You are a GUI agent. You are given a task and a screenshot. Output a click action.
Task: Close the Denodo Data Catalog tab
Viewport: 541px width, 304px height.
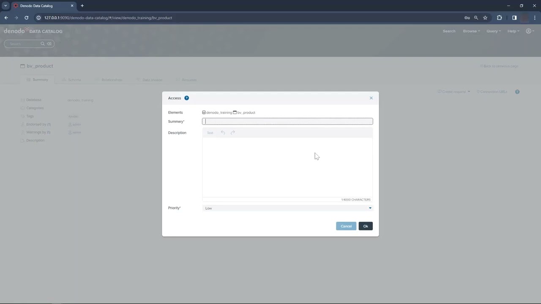coord(72,6)
